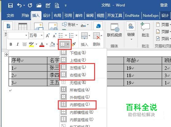
Task: Click the first-column cell containing 3
Action: click(28, 83)
